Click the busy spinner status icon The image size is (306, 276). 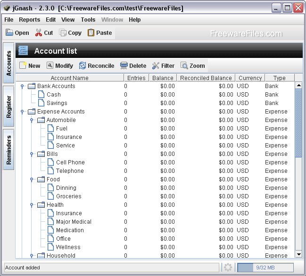(x=228, y=267)
